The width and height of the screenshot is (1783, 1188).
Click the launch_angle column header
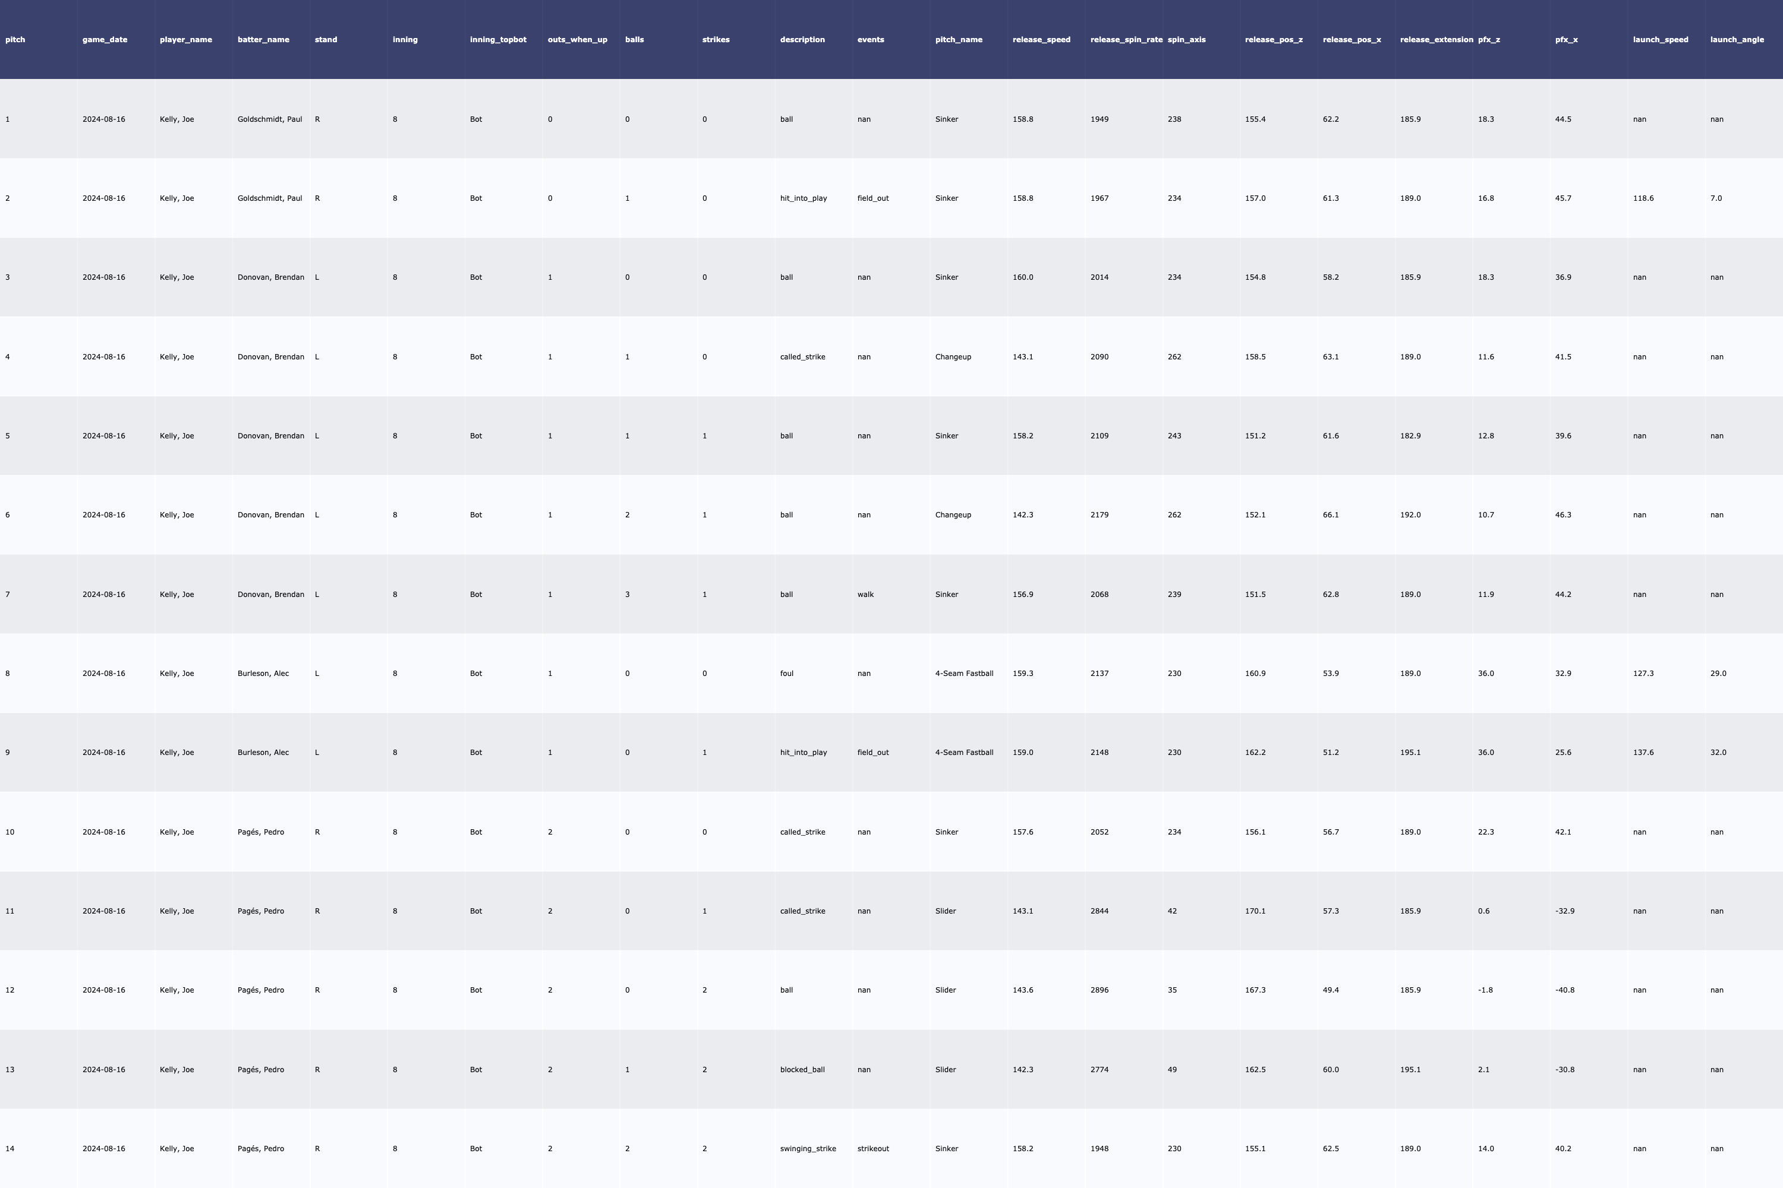1736,39
